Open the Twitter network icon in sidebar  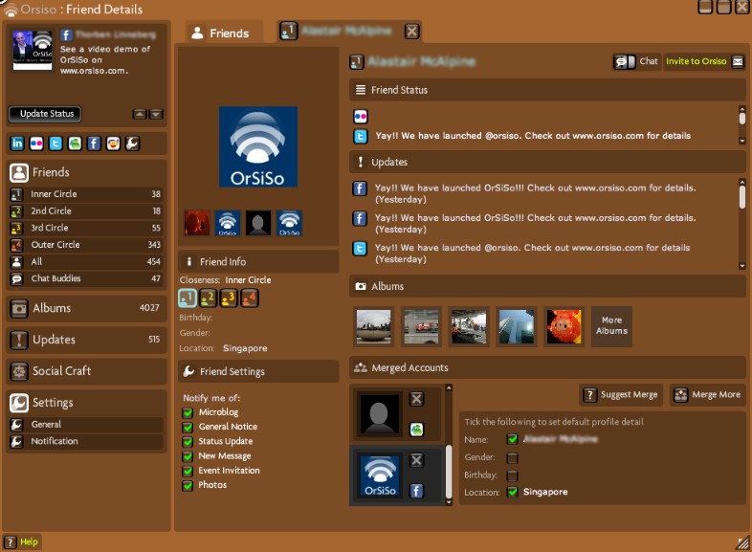(55, 144)
